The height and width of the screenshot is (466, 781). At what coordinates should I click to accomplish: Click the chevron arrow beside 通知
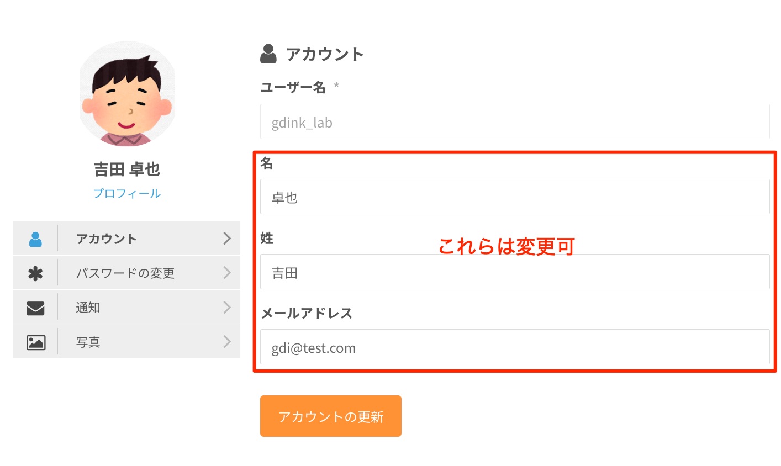[226, 308]
